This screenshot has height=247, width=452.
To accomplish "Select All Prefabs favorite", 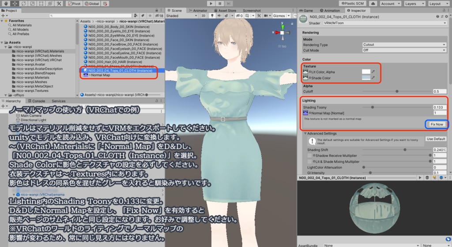I will pos(20,34).
